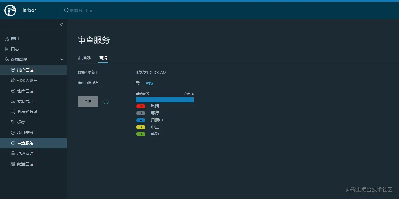
Task: Click the 项目定额 quota icon
Action: (13, 133)
